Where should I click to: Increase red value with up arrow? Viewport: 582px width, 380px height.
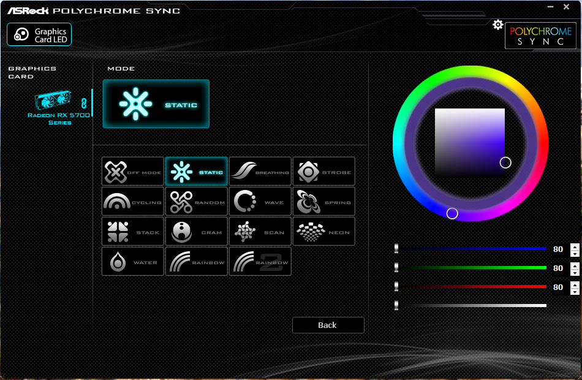pyautogui.click(x=575, y=284)
